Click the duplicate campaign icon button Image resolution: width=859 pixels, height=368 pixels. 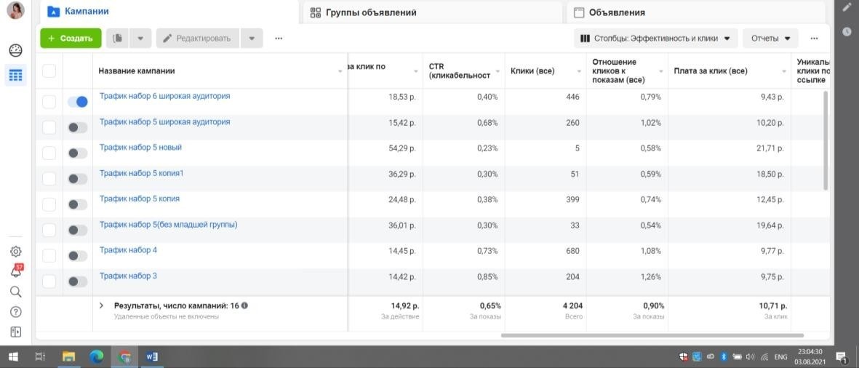117,39
